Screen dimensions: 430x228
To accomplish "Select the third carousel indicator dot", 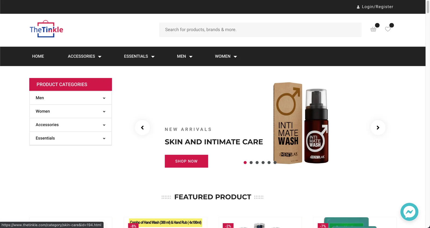I will (257, 162).
